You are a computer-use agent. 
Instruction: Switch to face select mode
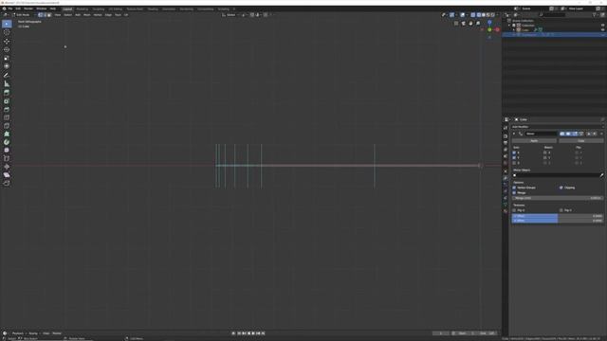point(49,15)
